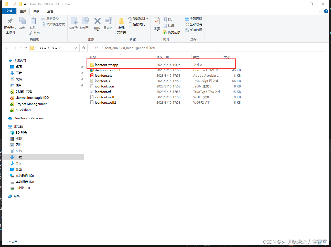The height and width of the screenshot is (247, 331).
Task: Click the Pin to Quick access icon
Action: 10,21
